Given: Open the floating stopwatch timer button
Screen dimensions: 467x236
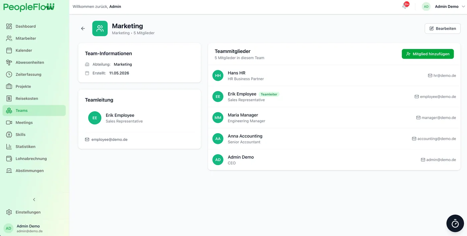Looking at the screenshot, I should click(x=455, y=223).
